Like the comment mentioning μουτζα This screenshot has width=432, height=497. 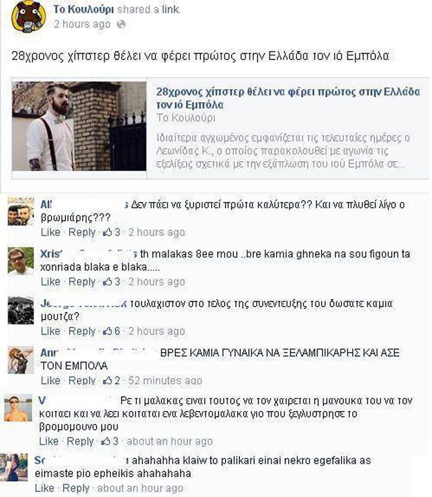pos(50,331)
